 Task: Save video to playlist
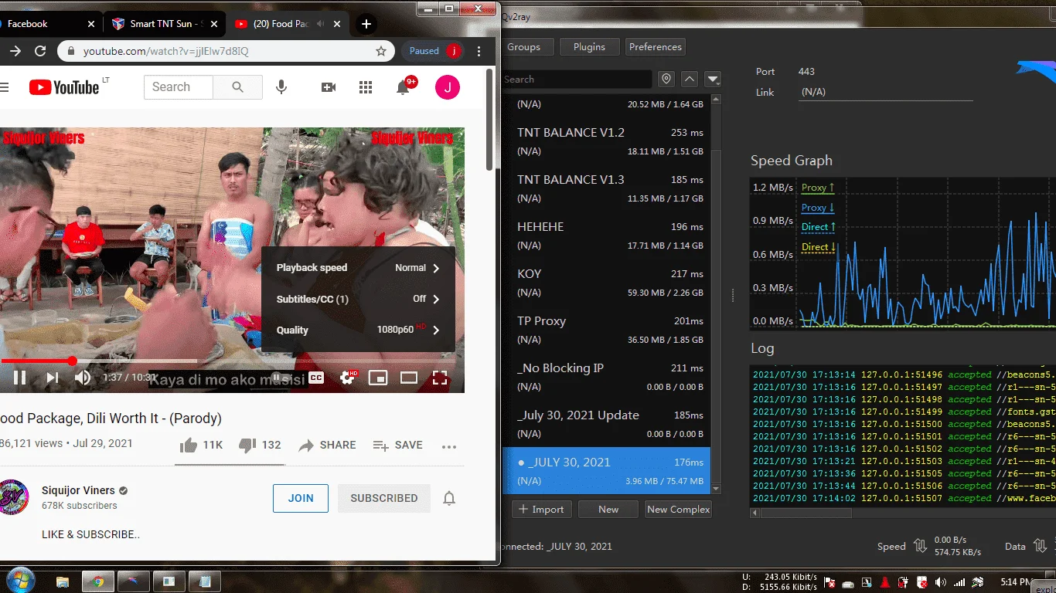point(397,446)
